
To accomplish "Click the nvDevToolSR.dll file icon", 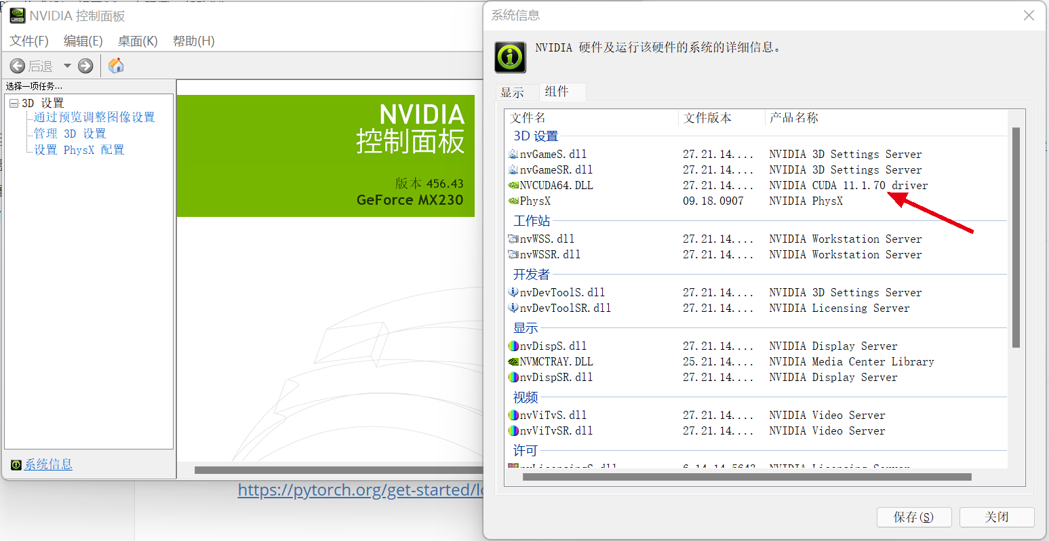I will pos(513,308).
